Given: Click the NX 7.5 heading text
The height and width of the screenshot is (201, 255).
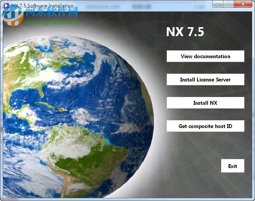Looking at the screenshot, I should pyautogui.click(x=185, y=31).
